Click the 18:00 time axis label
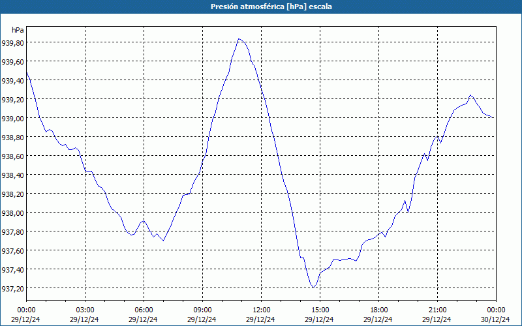Image resolution: width=522 pixels, height=326 pixels. (x=379, y=310)
